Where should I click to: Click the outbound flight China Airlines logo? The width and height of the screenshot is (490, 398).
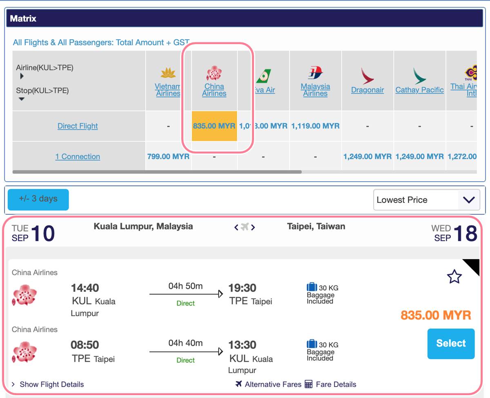[x=24, y=295]
